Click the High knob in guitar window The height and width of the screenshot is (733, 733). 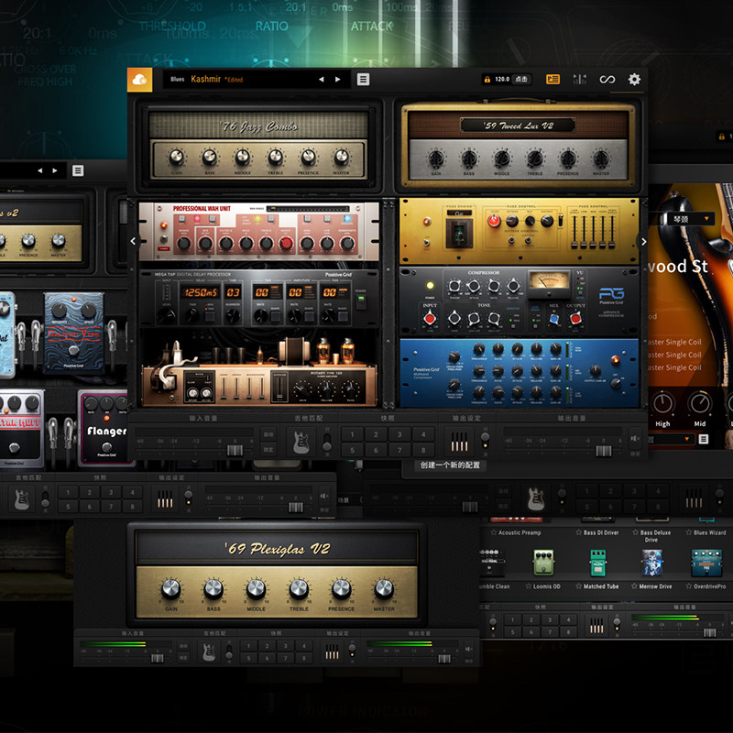click(662, 403)
